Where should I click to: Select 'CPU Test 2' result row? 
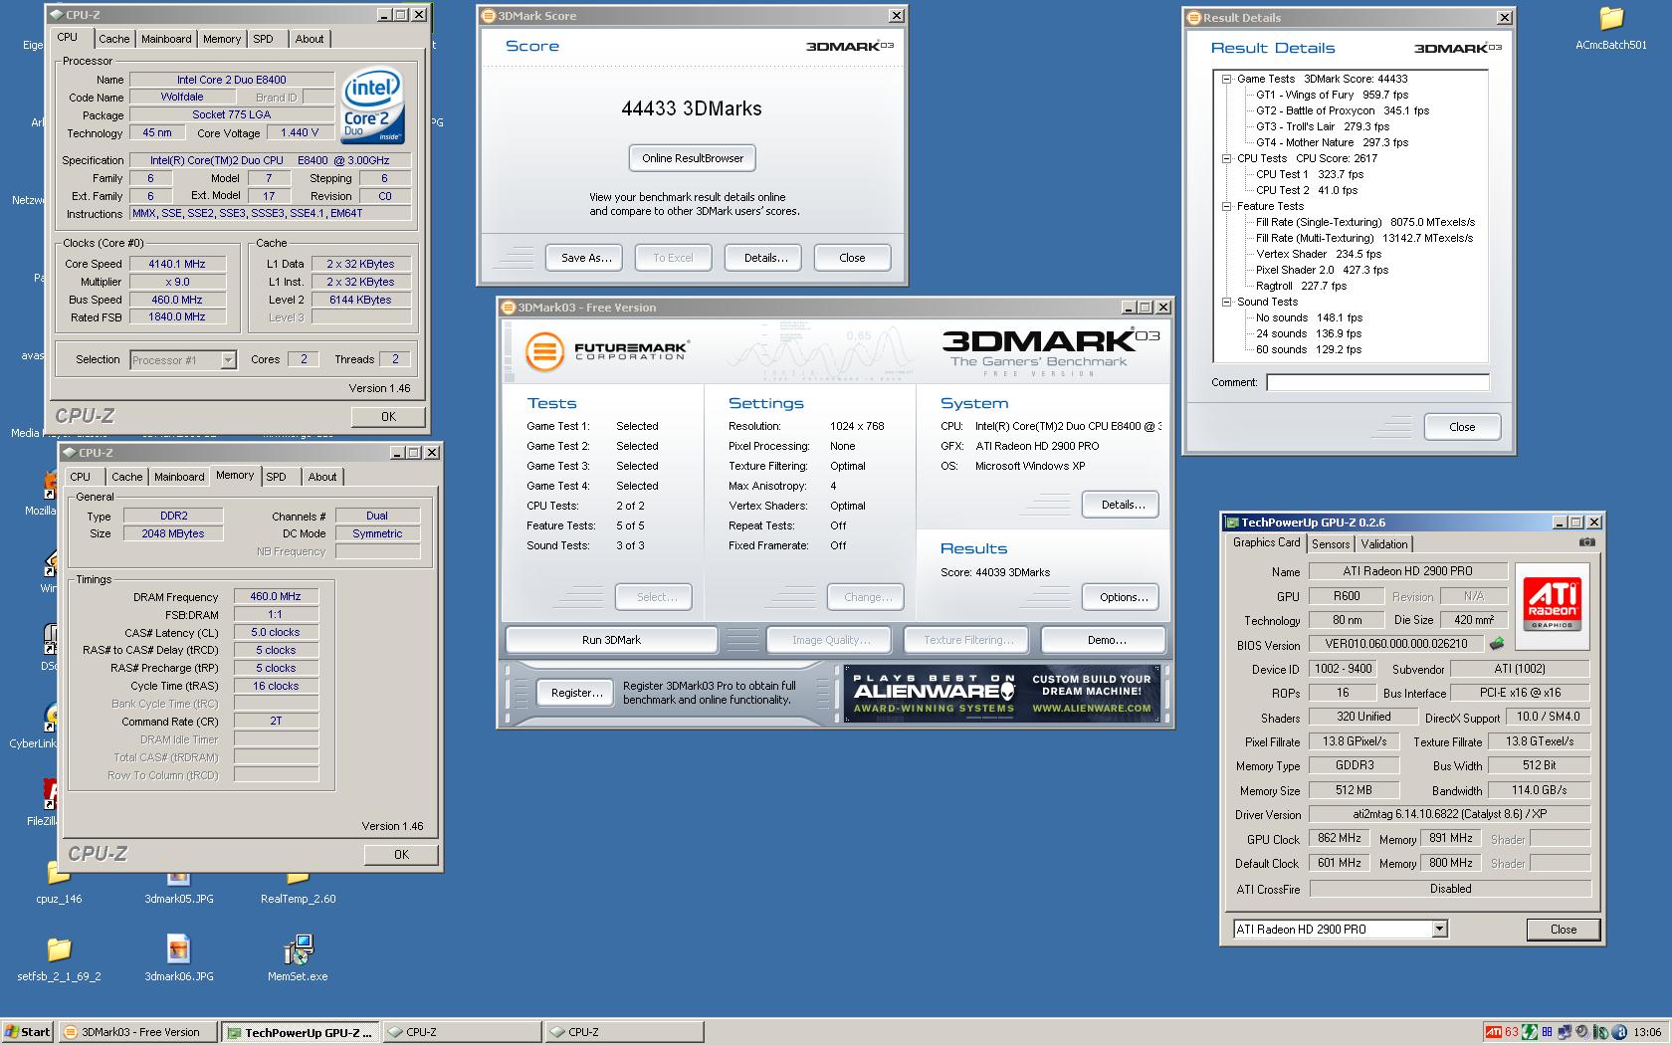coord(1307,190)
